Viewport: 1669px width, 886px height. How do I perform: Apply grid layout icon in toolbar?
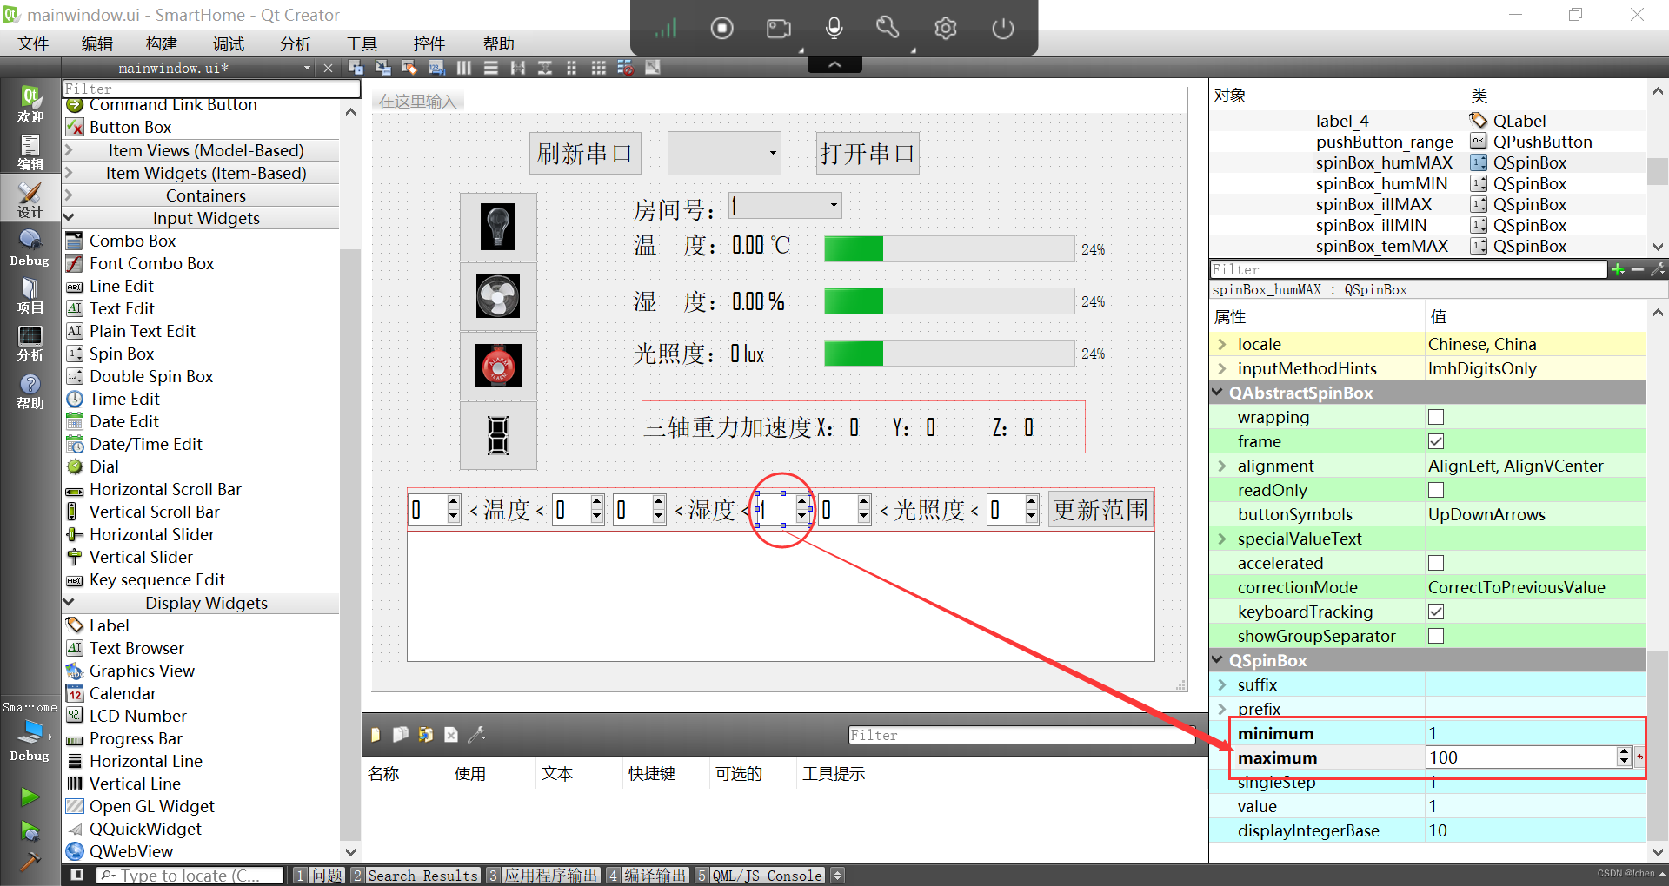point(599,68)
